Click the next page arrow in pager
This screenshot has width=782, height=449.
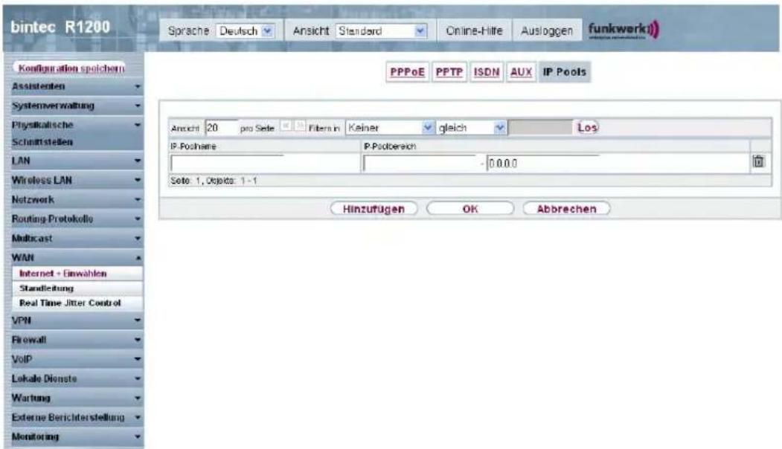point(299,126)
